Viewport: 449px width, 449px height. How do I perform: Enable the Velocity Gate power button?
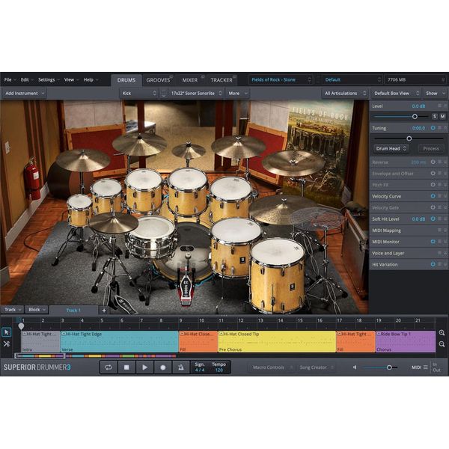click(433, 207)
